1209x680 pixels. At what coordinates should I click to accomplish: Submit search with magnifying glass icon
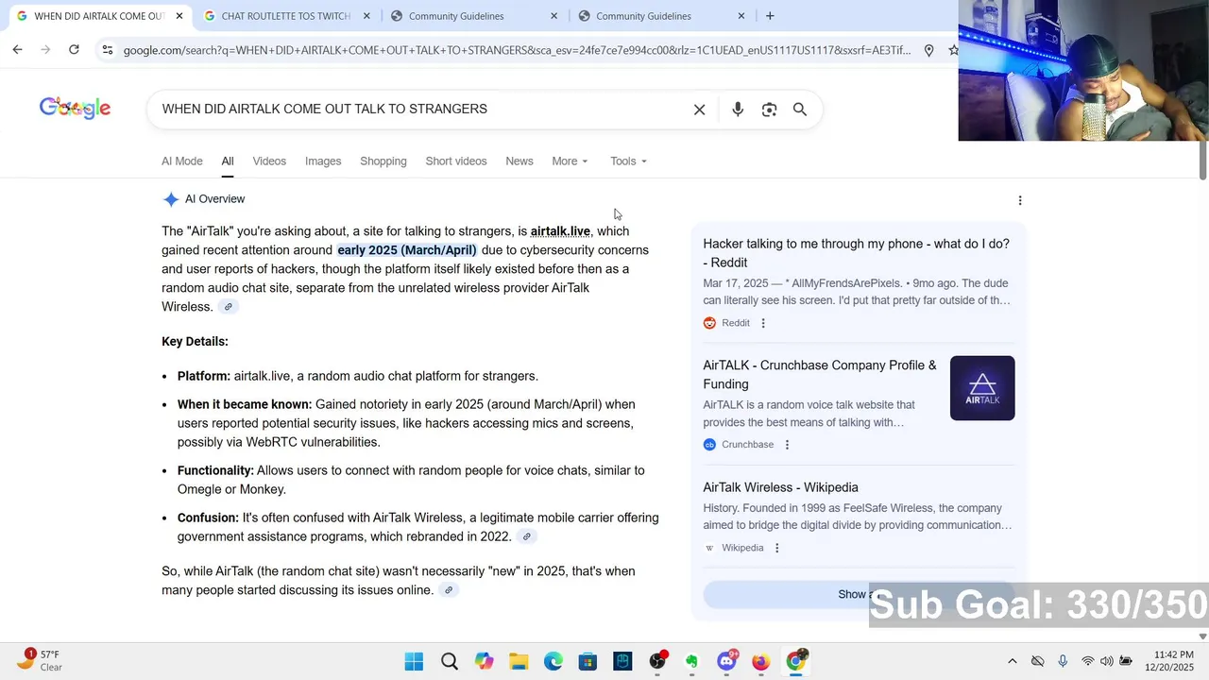pyautogui.click(x=800, y=110)
